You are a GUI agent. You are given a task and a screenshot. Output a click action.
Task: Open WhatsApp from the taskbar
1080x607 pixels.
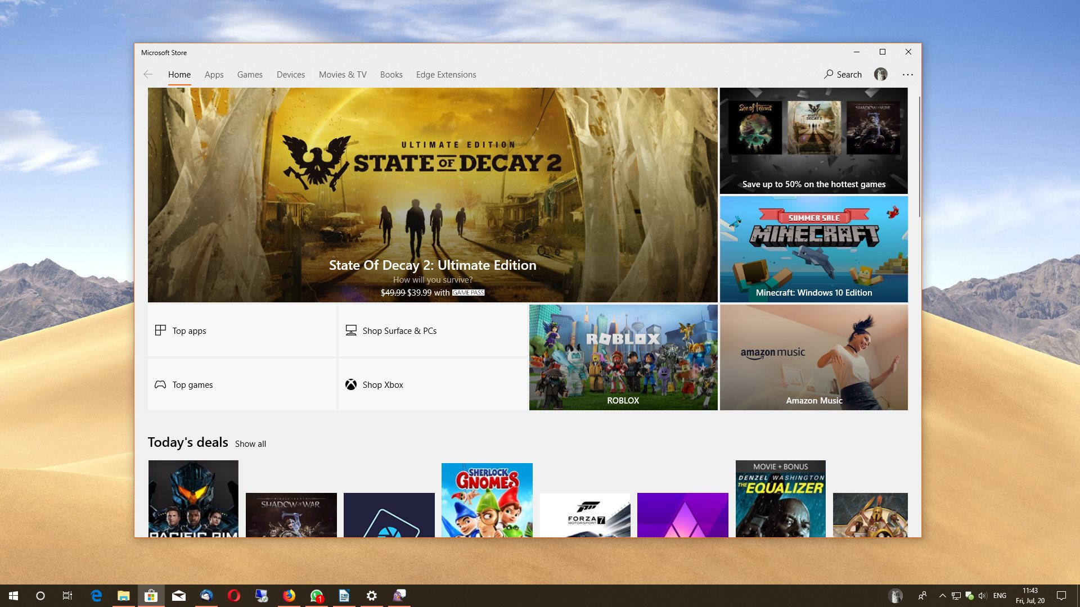317,596
